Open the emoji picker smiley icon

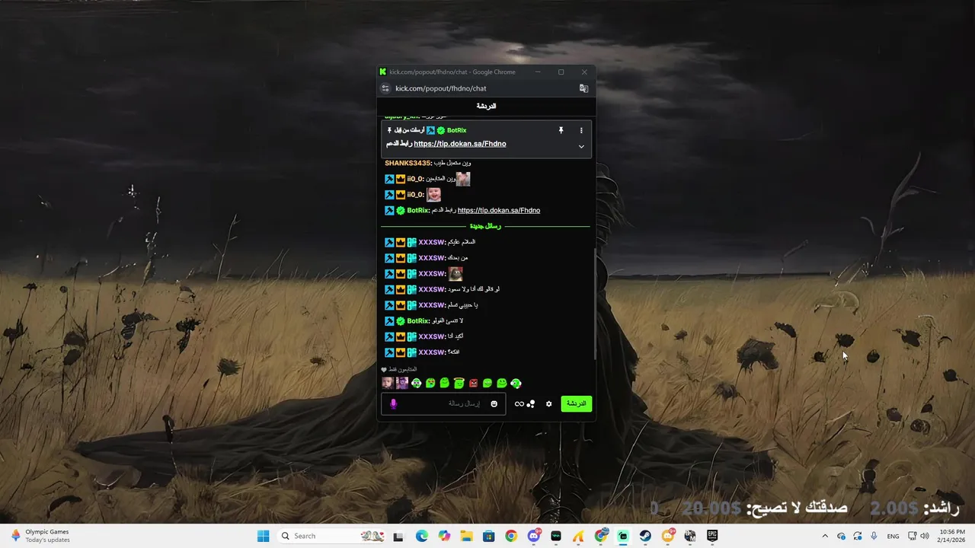coord(494,403)
